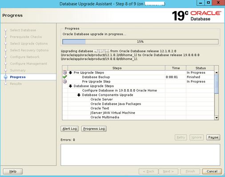Viewport: 225px width, 177px height.
Task: Select the Configure Management step
Action: (x=28, y=63)
